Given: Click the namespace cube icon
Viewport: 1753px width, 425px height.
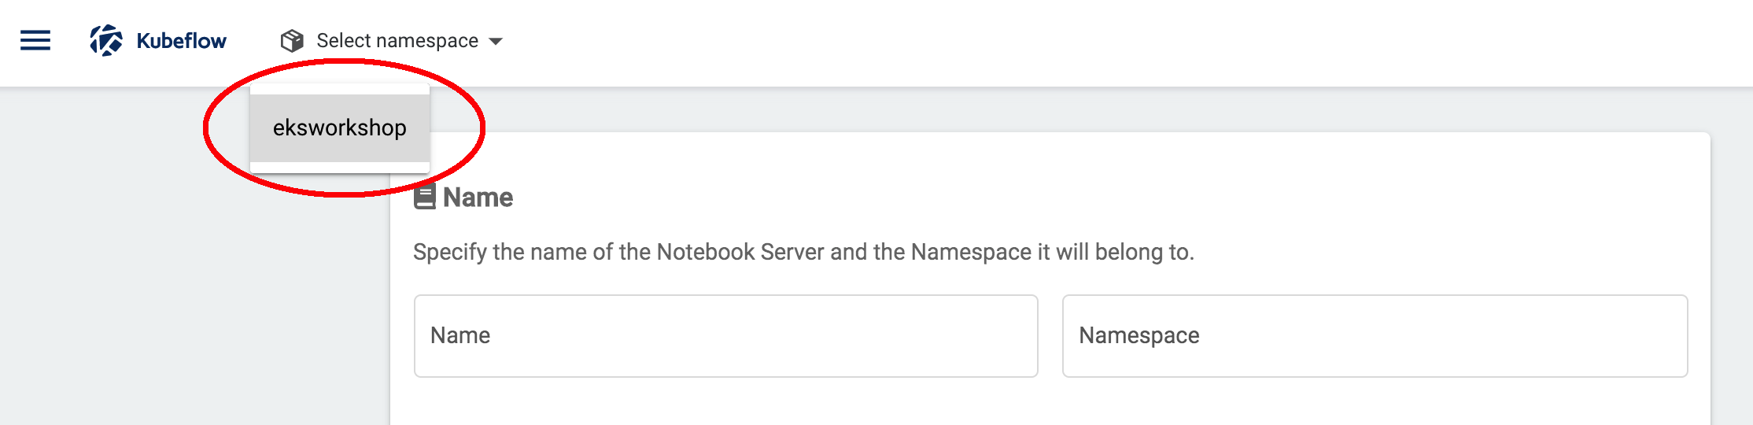Looking at the screenshot, I should coord(292,41).
